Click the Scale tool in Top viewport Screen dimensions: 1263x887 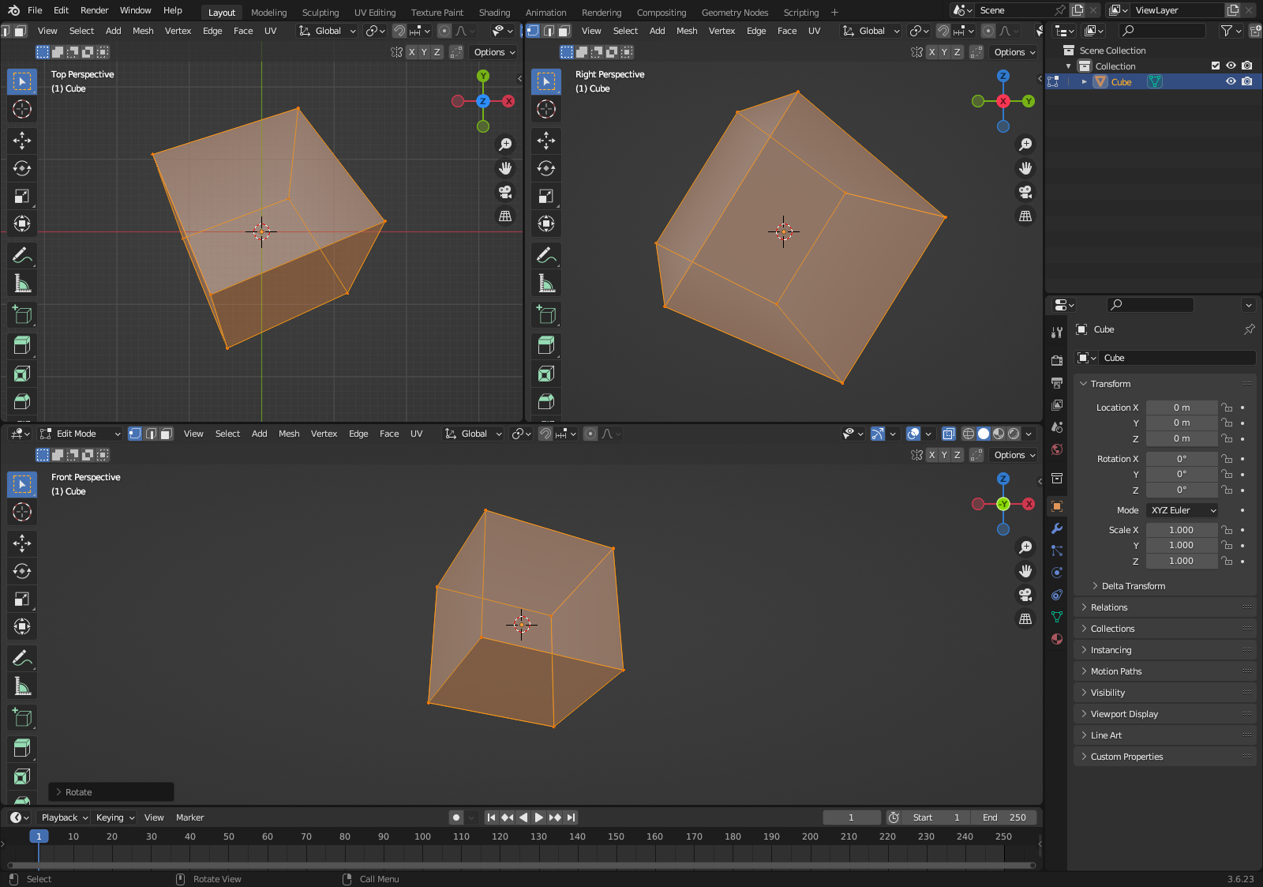(22, 196)
